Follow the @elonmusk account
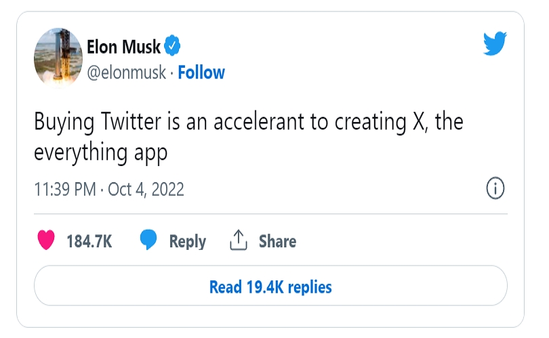This screenshot has height=338, width=549. click(x=201, y=72)
